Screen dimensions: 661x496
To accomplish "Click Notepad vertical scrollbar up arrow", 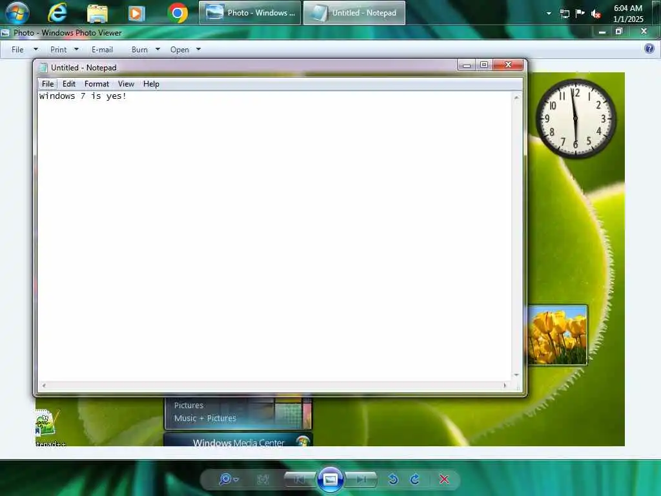I will pos(516,98).
